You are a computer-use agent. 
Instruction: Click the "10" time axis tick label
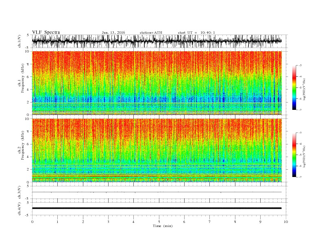(x=286, y=222)
